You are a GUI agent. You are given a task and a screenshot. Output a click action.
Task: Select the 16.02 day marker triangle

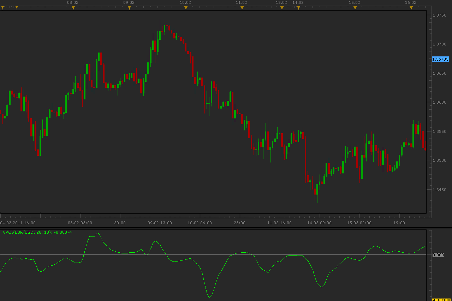pyautogui.click(x=411, y=7)
